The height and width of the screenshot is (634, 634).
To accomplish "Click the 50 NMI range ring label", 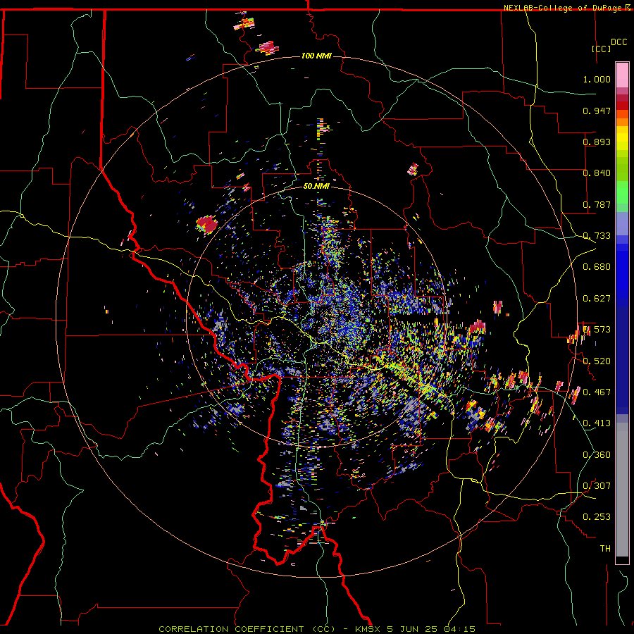I will [316, 187].
